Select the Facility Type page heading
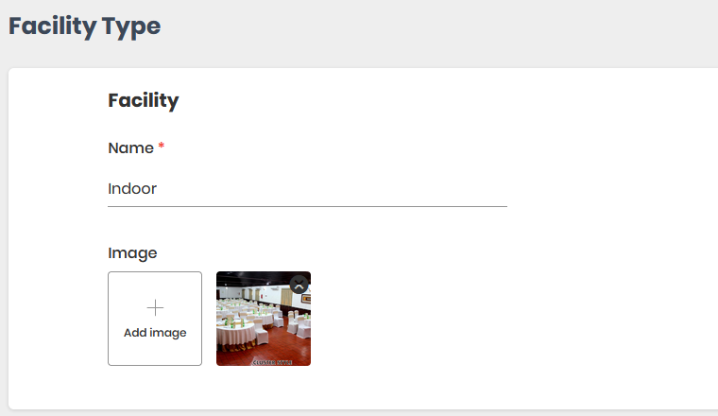 [x=85, y=26]
